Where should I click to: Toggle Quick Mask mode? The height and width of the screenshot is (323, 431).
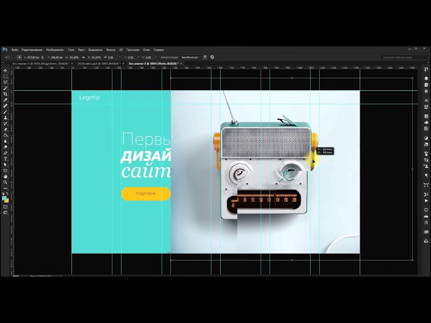[5, 207]
